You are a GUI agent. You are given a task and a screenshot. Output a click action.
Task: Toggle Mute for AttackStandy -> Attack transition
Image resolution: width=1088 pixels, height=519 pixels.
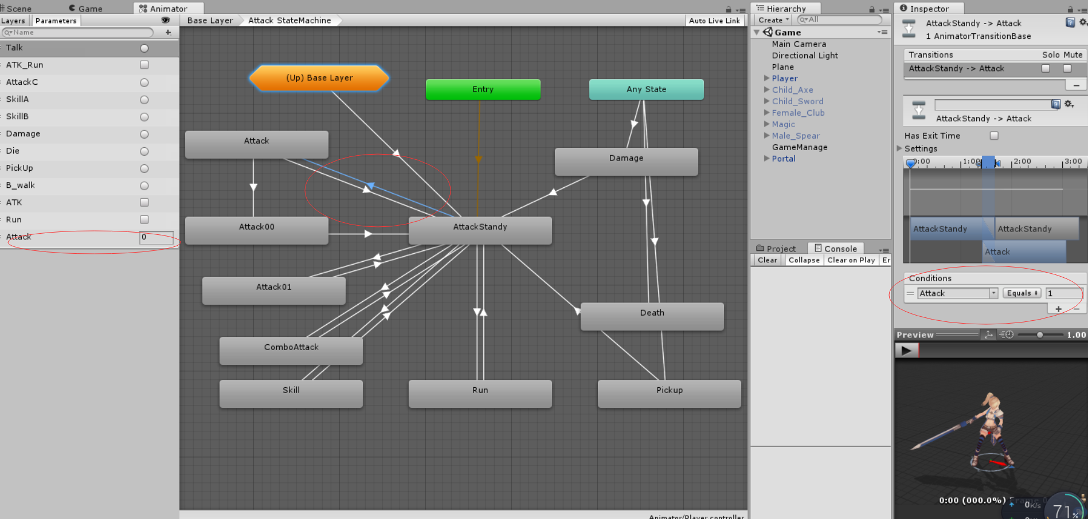click(1067, 68)
